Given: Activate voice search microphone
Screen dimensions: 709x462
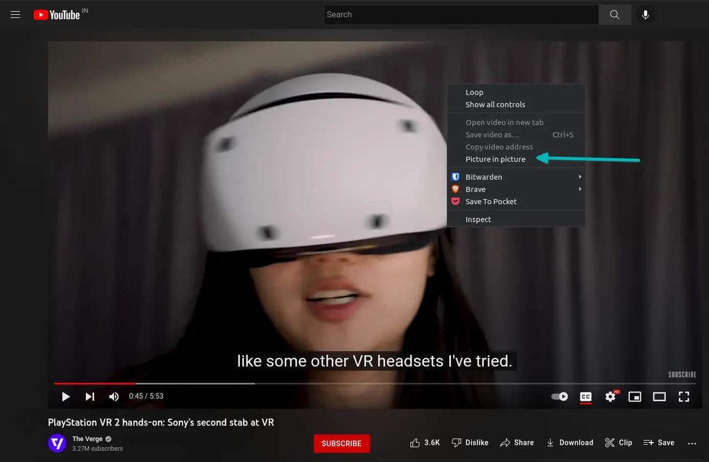Looking at the screenshot, I should coord(645,15).
